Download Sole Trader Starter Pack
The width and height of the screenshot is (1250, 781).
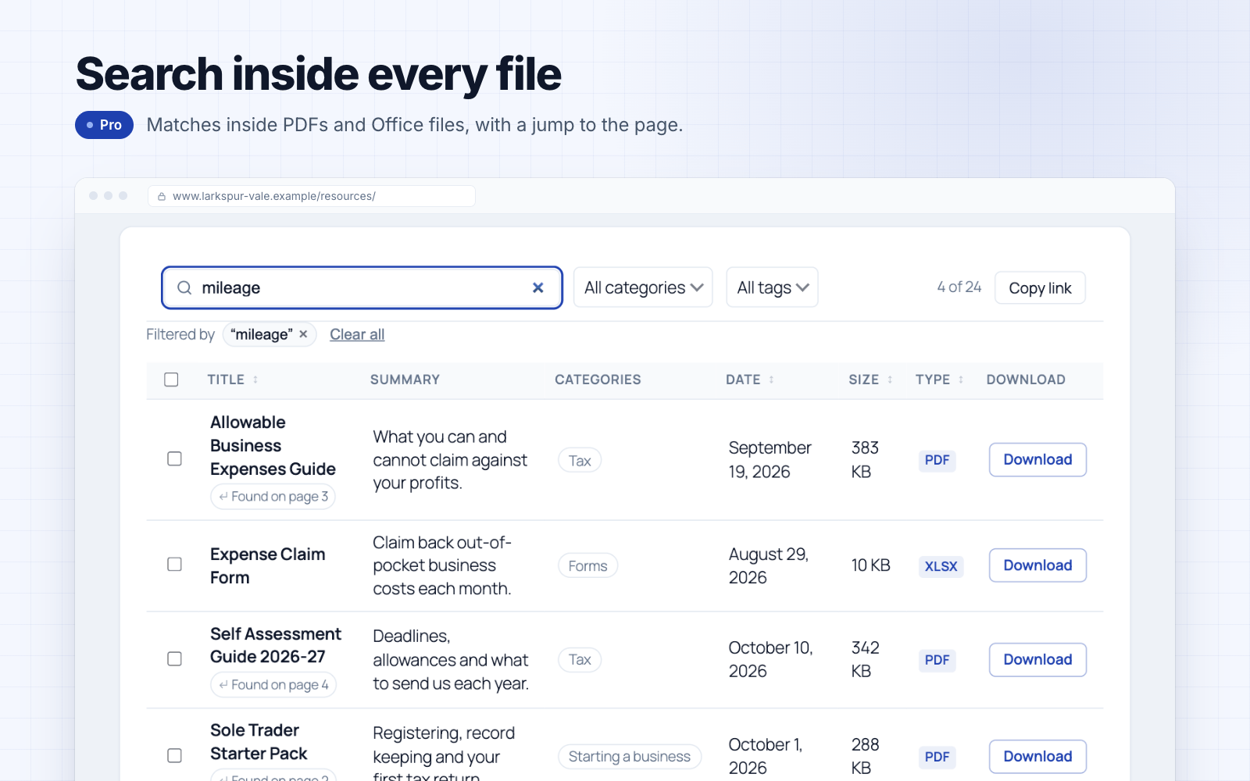pyautogui.click(x=1037, y=757)
